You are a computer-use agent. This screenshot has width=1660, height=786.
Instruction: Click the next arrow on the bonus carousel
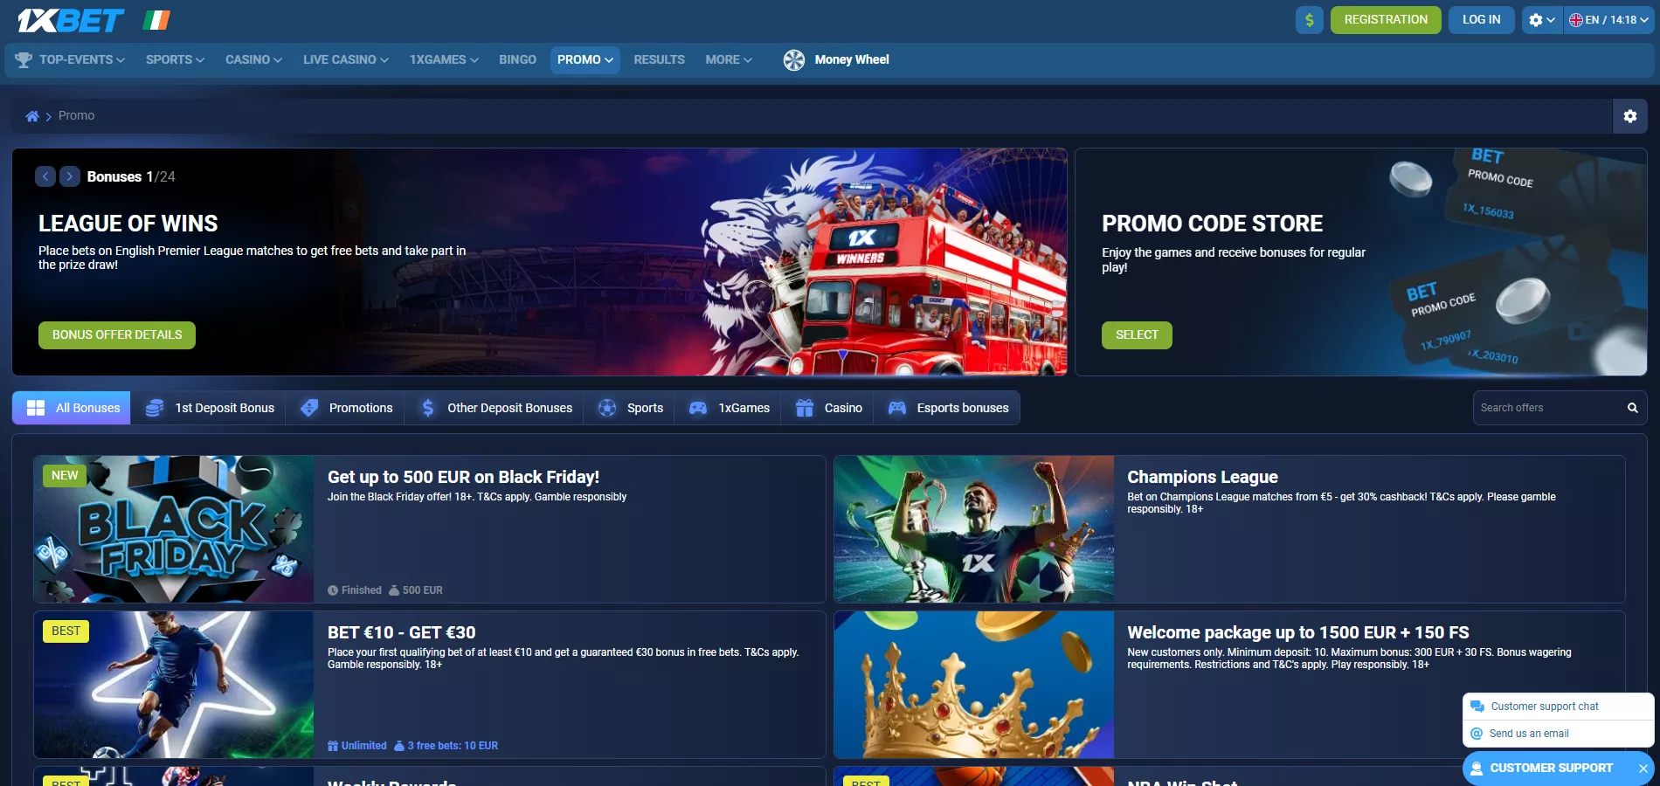69,176
